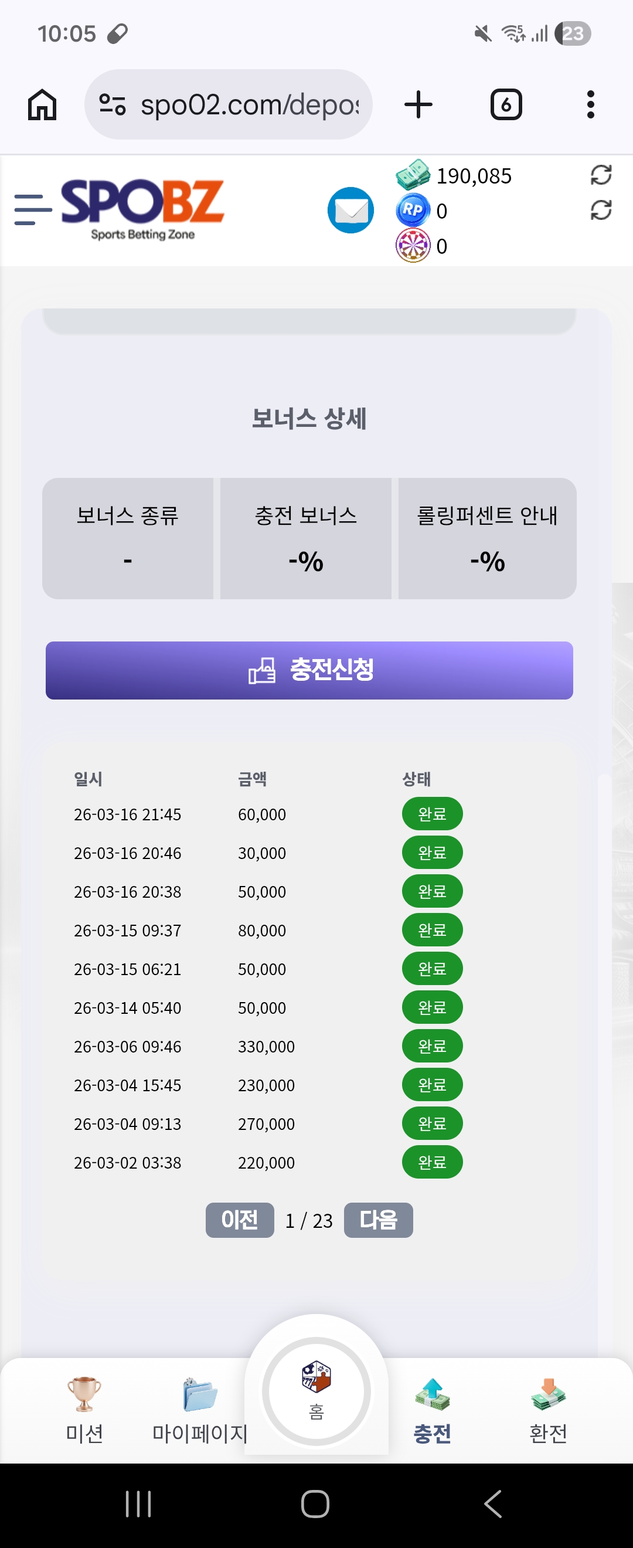Viewport: 633px width, 1548px height.
Task: Open the messages envelope icon
Action: point(350,211)
